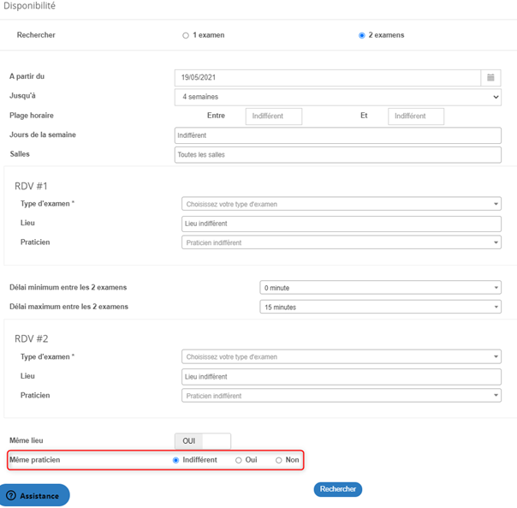
Task: Click the Rechercher search button
Action: coord(338,489)
